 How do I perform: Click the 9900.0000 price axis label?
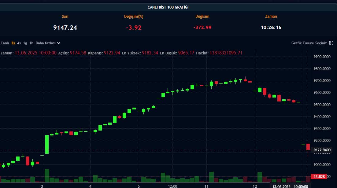point(322,57)
